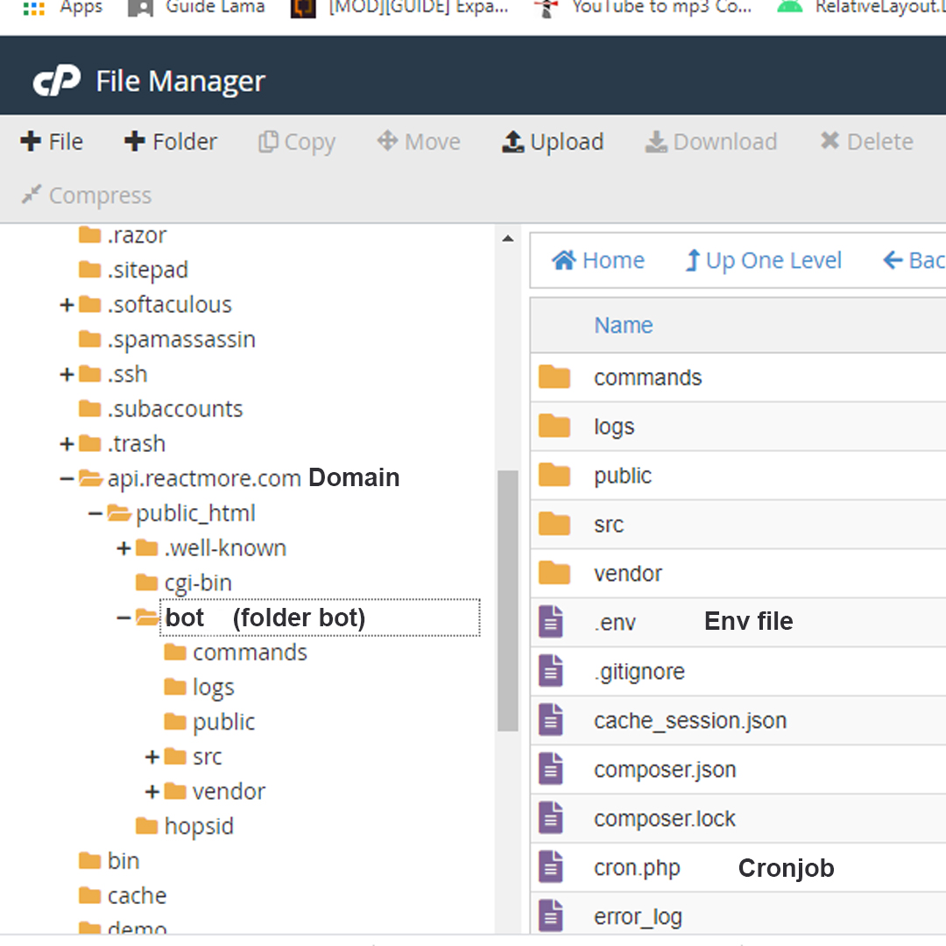Click the Home icon in navigation bar

pyautogui.click(x=564, y=261)
